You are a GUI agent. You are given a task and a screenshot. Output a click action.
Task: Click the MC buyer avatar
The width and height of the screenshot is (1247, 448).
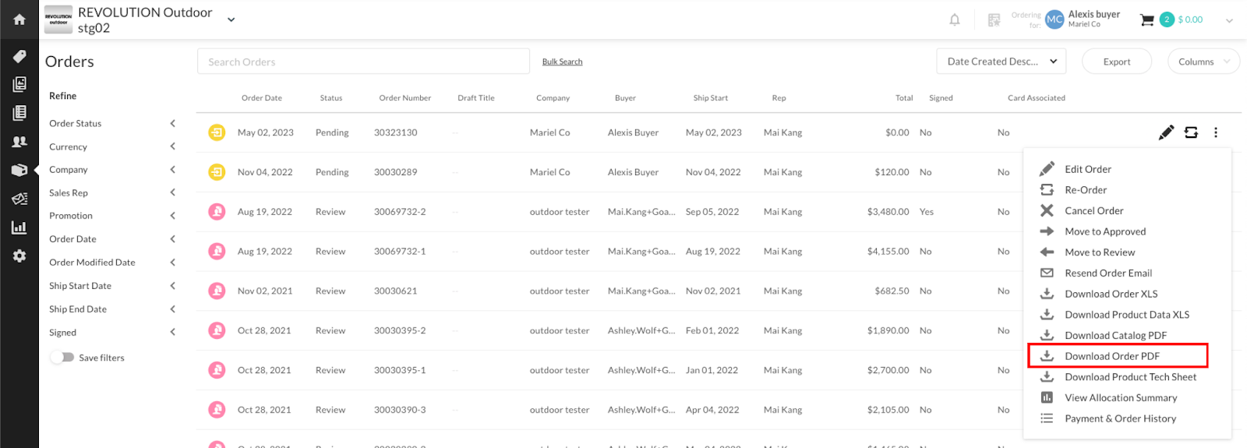tap(1054, 19)
